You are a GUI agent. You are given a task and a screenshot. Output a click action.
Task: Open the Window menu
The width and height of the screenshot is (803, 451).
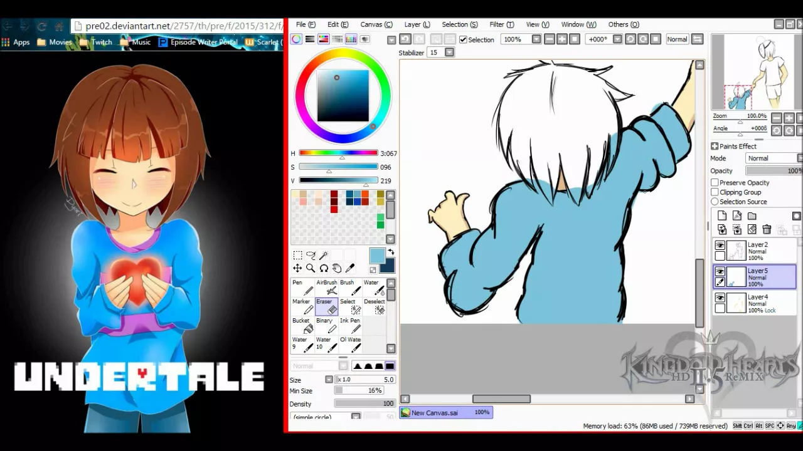[578, 24]
